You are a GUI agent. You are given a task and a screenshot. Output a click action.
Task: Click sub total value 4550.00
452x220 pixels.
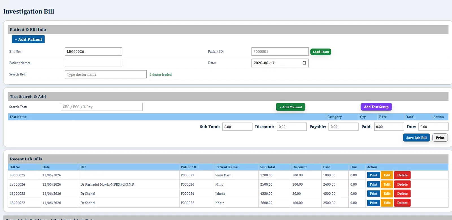(x=266, y=194)
